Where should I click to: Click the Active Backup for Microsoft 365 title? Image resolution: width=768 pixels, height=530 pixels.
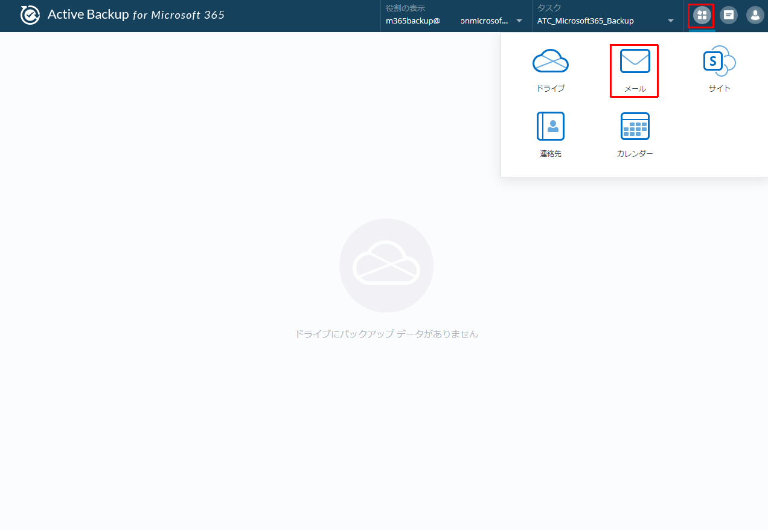pyautogui.click(x=136, y=15)
